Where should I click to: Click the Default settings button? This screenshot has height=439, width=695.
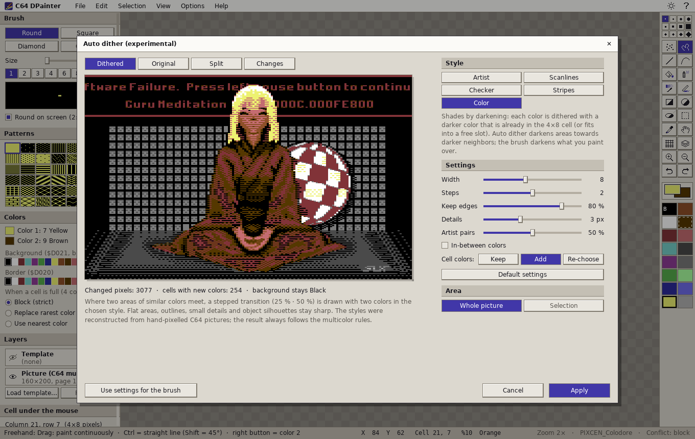522,275
